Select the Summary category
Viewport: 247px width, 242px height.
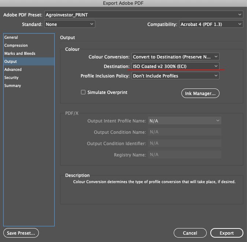29,86
